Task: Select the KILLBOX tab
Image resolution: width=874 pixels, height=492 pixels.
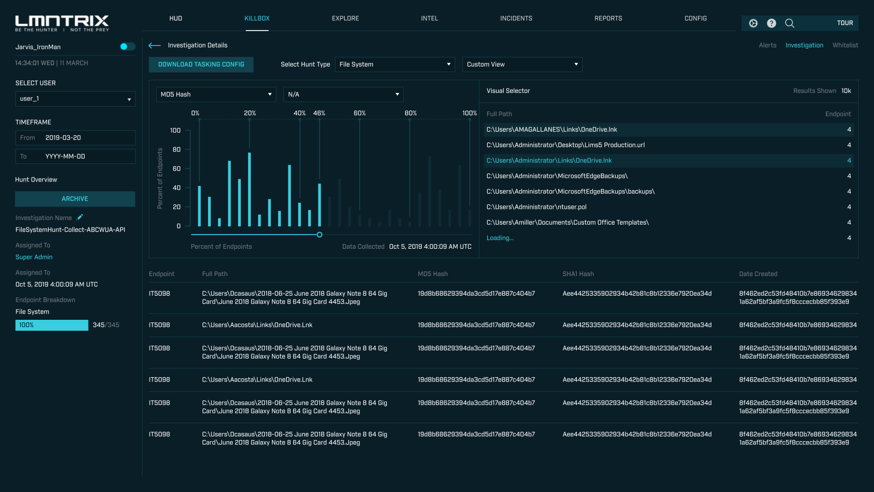Action: 257,19
